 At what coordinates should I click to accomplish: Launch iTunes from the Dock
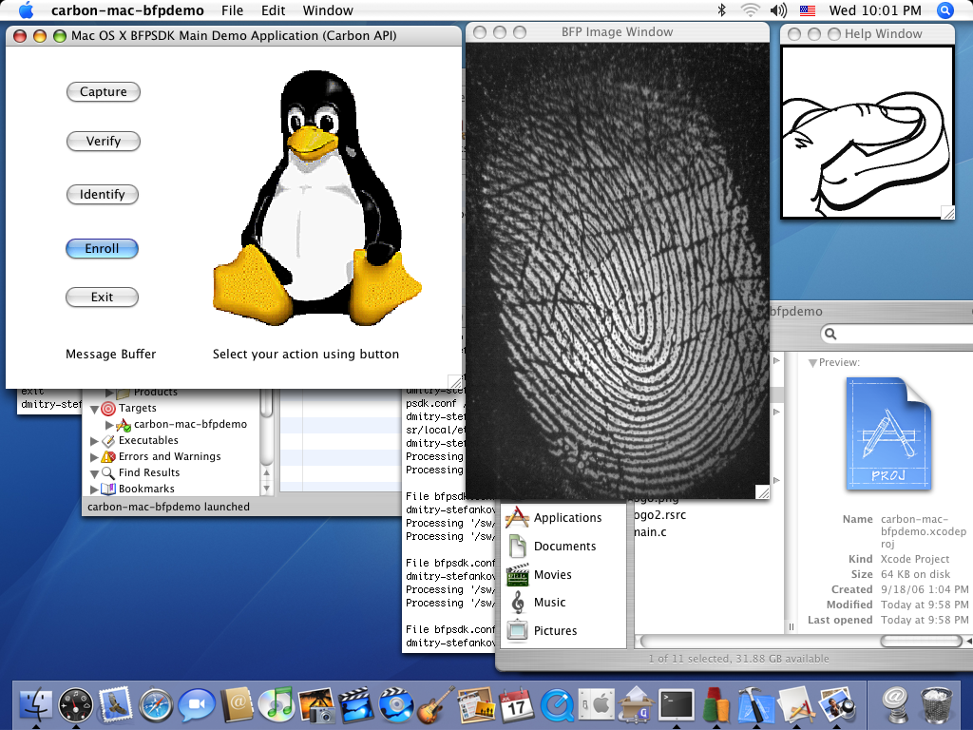point(277,704)
